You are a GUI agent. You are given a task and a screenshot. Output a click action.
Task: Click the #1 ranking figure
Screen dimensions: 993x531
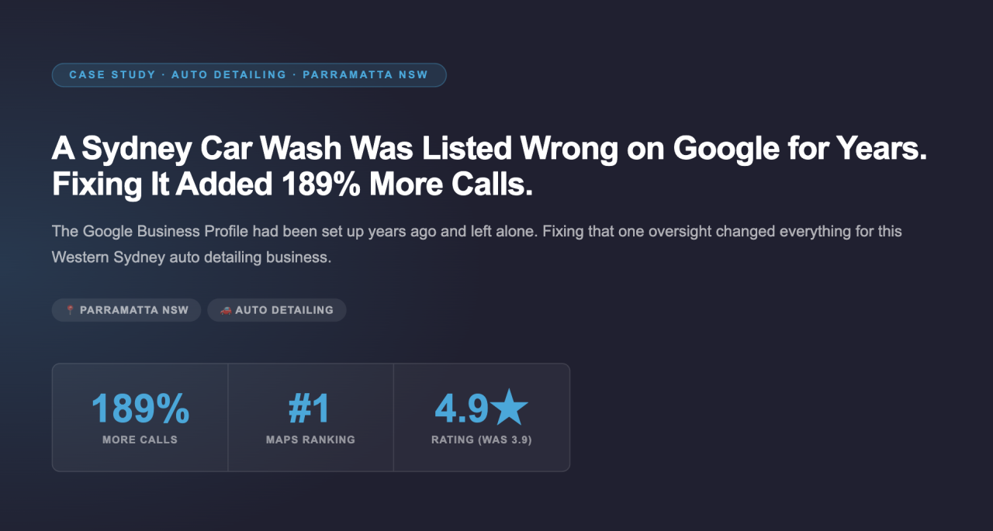[310, 409]
